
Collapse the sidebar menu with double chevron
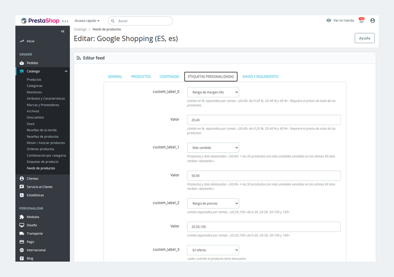tap(63, 31)
